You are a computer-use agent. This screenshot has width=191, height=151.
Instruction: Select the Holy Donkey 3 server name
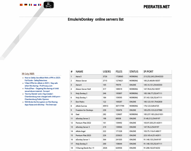81,144
